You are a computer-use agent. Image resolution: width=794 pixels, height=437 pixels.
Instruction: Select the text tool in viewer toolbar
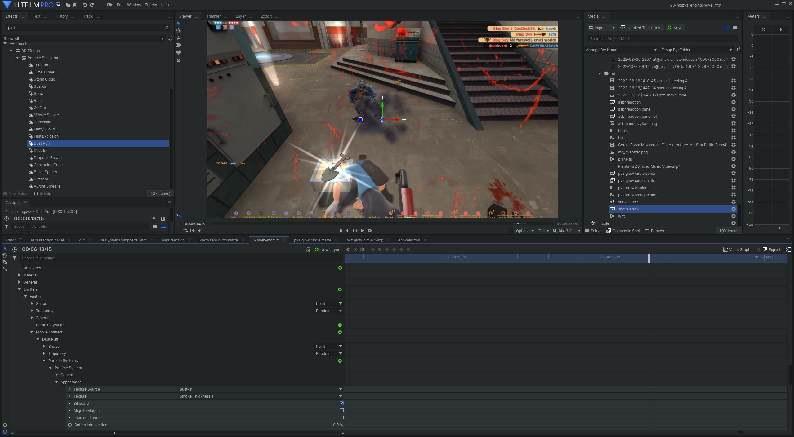pyautogui.click(x=178, y=38)
